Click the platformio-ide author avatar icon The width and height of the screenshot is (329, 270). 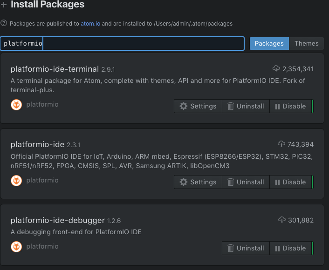16,180
